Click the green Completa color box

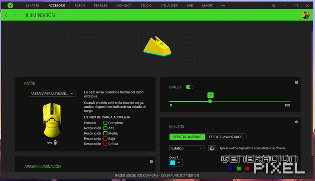pyautogui.click(x=105, y=123)
